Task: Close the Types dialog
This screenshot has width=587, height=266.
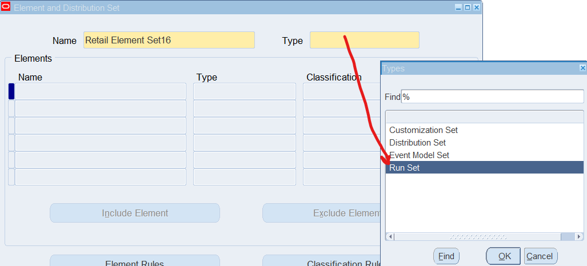Action: click(x=582, y=68)
